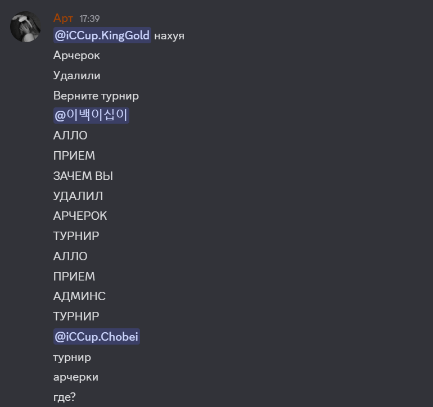Click the username Арт
The height and width of the screenshot is (407, 433).
63,18
